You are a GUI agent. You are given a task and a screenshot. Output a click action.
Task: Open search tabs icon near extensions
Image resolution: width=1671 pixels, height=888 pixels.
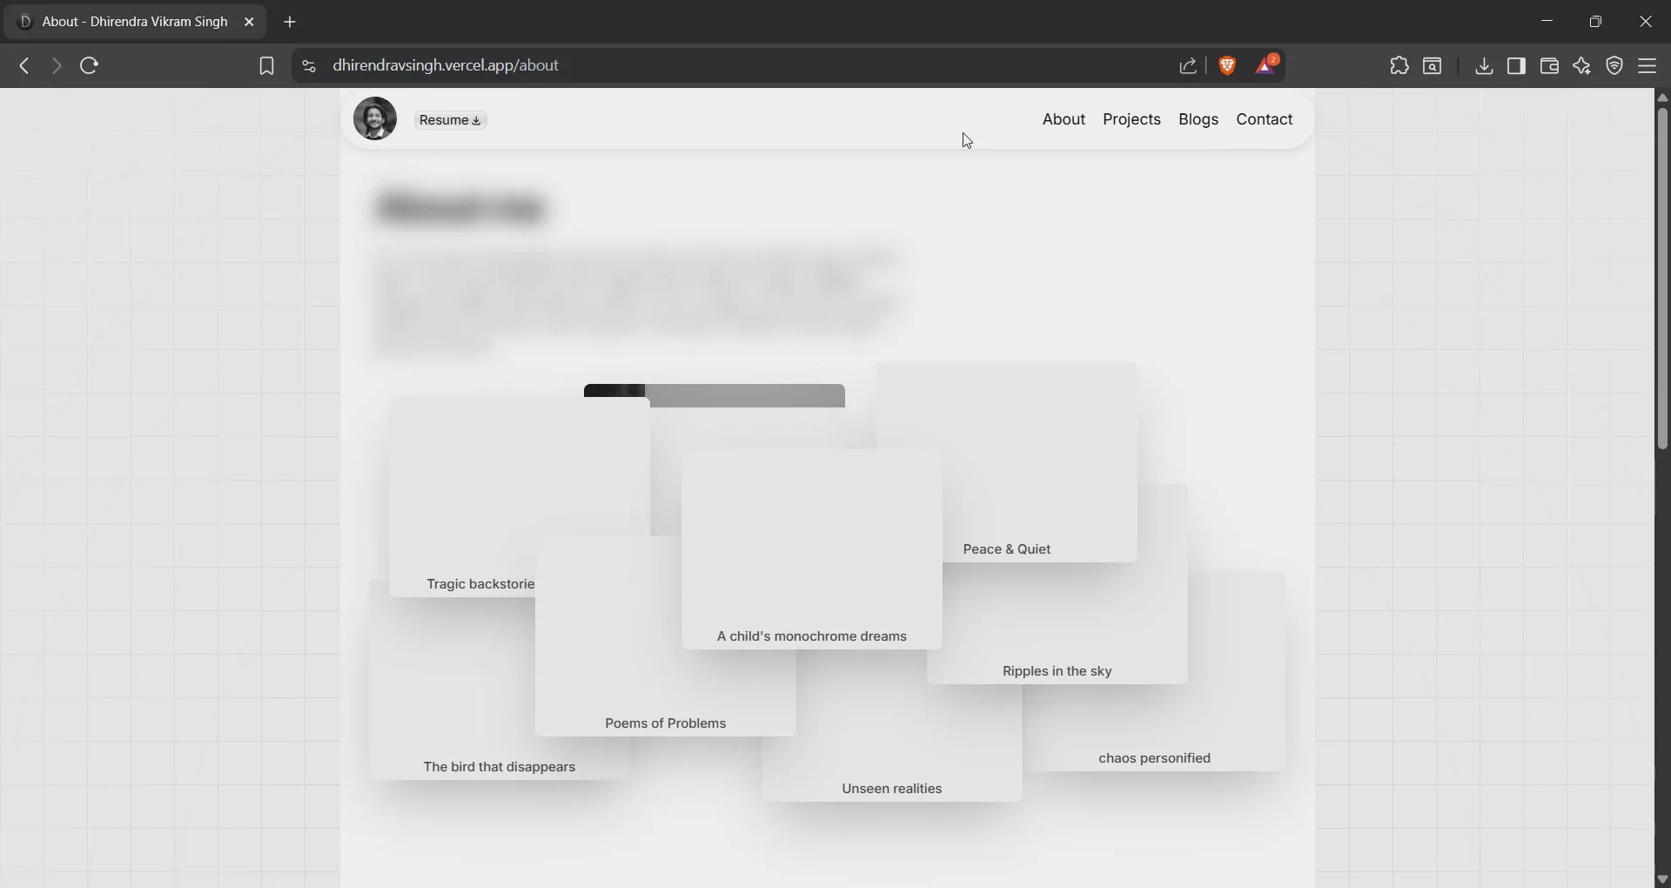click(1433, 65)
